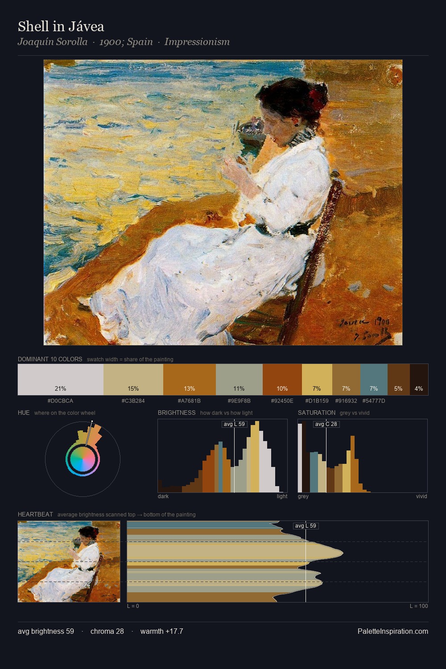
Task: Click the "chroma 28" footer stat
Action: [x=107, y=632]
